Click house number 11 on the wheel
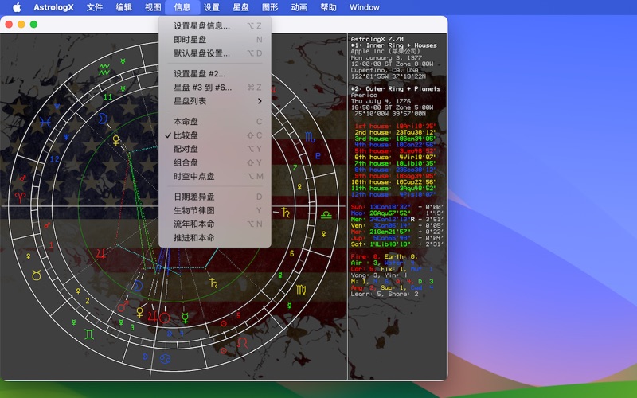 click(x=107, y=97)
